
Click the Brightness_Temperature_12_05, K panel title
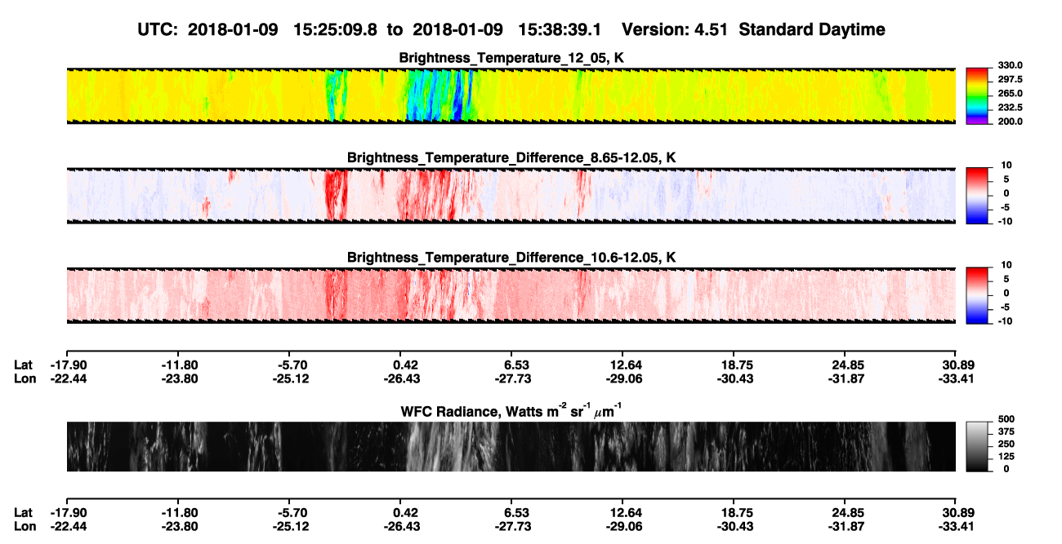pyautogui.click(x=511, y=58)
